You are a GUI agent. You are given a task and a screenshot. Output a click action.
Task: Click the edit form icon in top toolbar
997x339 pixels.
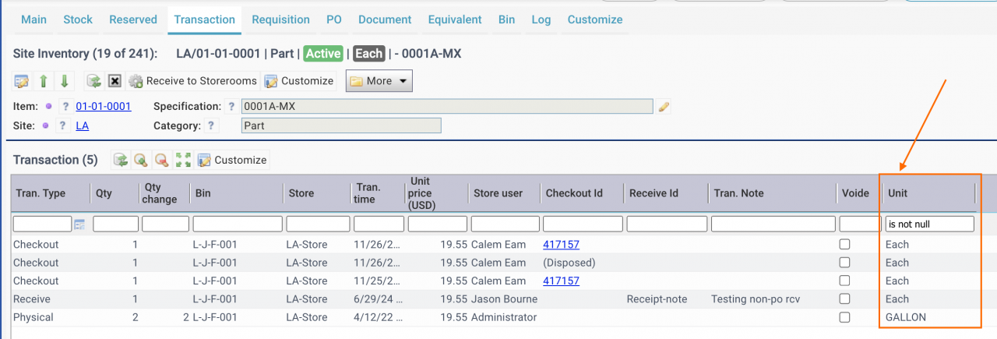[x=22, y=81]
